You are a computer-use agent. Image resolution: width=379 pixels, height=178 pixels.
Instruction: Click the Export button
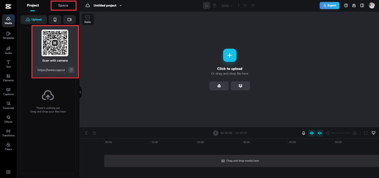coord(330,6)
